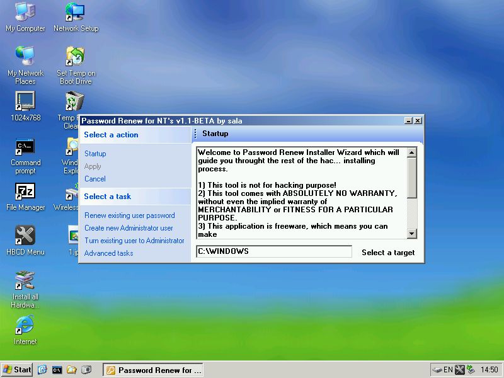Click the welcome text scrollbar thumb
This screenshot has height=378, width=504.
pos(412,178)
